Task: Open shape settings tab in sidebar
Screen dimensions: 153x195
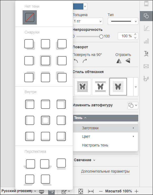Action: [146, 16]
